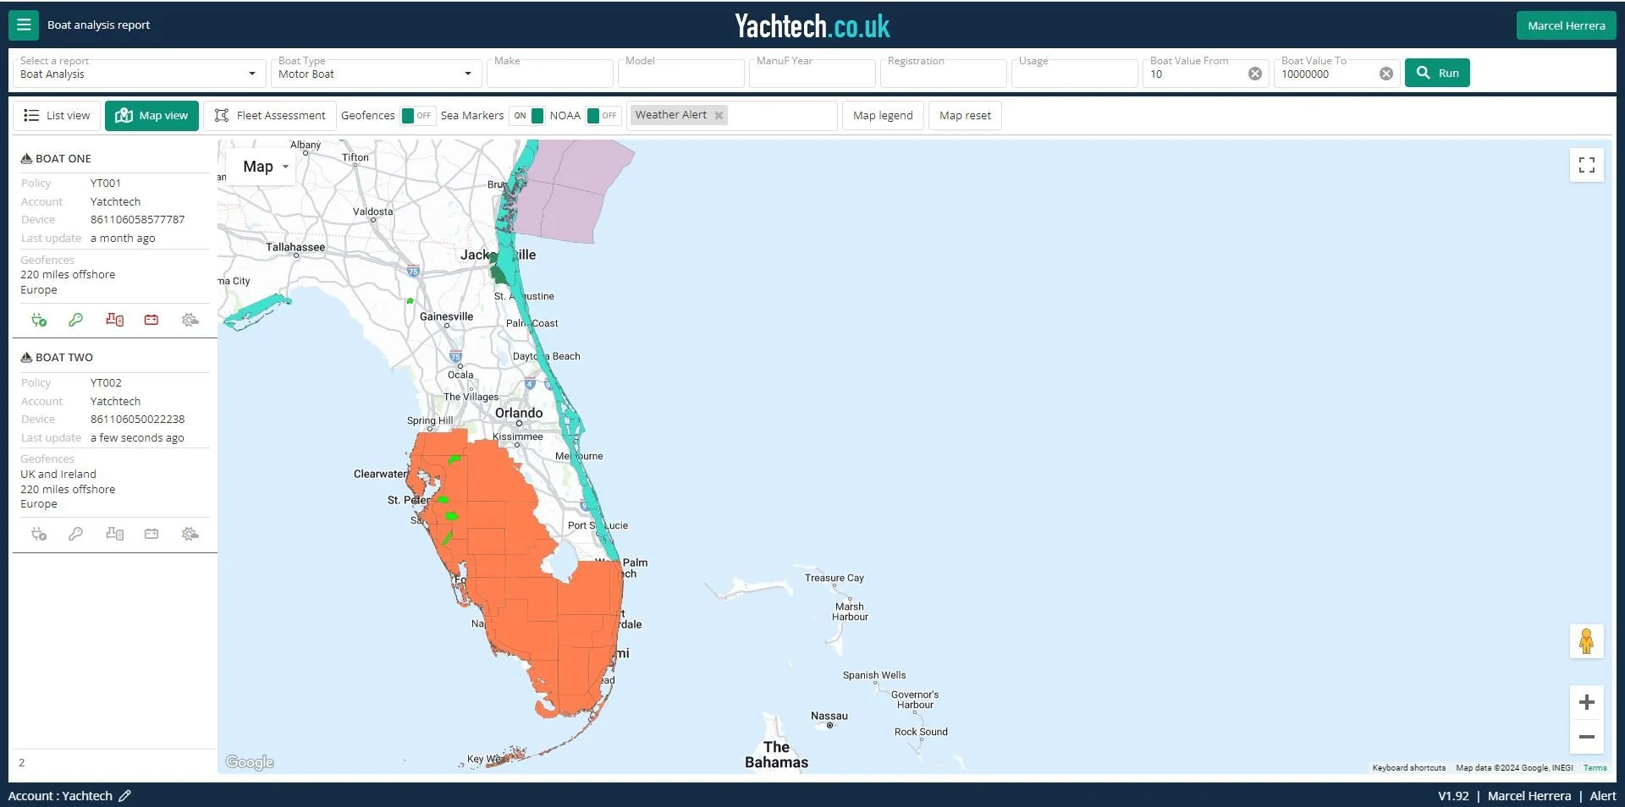The image size is (1625, 807).
Task: Toggle the Geofences switch
Action: click(x=417, y=116)
